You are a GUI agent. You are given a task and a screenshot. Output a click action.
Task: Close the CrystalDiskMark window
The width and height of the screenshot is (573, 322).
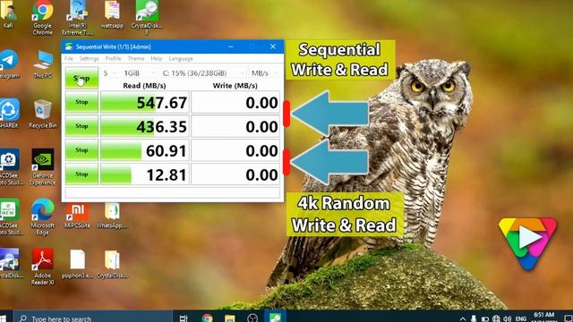(272, 47)
